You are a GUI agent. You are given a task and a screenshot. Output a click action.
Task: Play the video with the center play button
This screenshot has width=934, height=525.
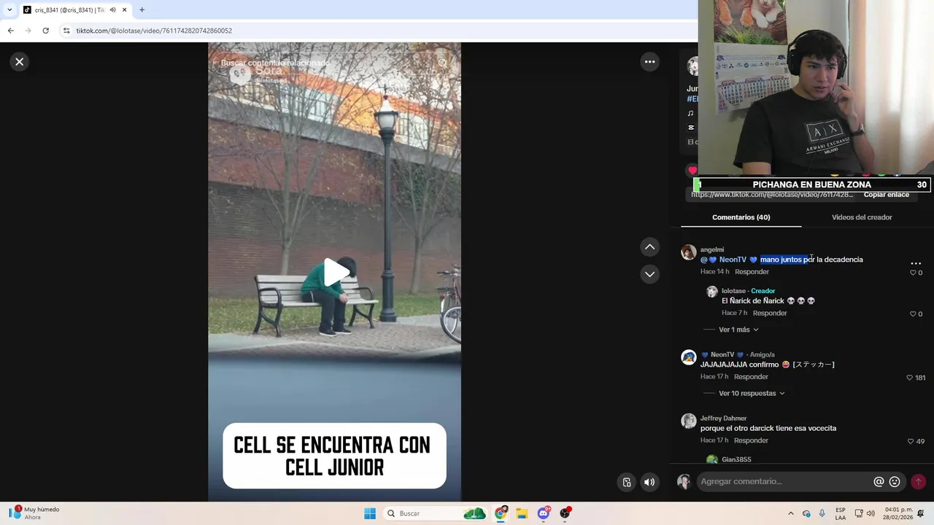[335, 272]
